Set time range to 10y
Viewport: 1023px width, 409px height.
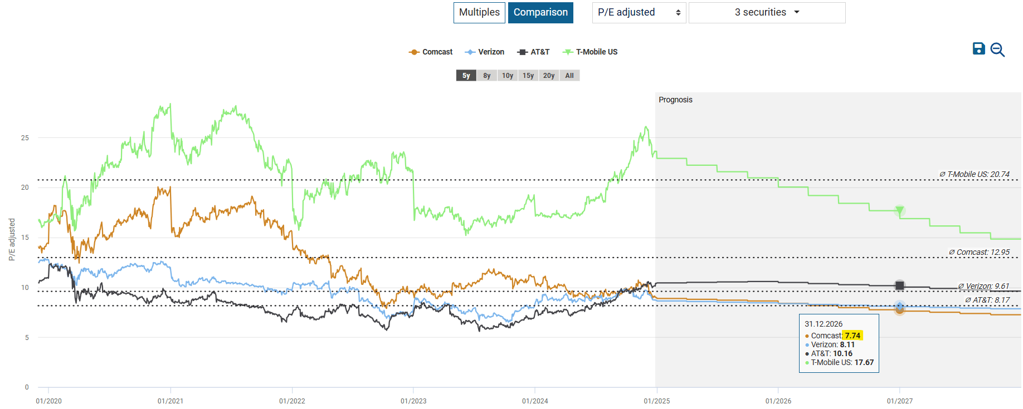point(507,76)
